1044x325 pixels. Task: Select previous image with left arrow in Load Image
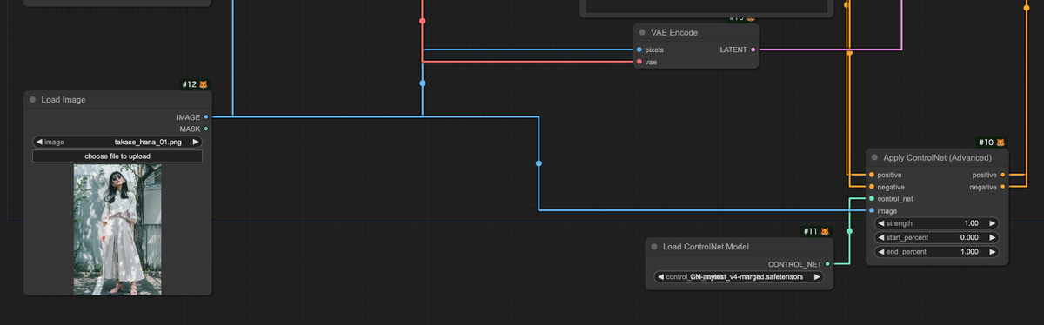(x=39, y=142)
